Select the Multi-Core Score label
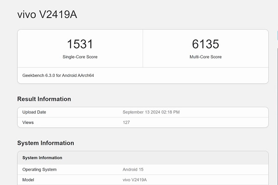Viewport: 278px width, 185px height. click(205, 57)
